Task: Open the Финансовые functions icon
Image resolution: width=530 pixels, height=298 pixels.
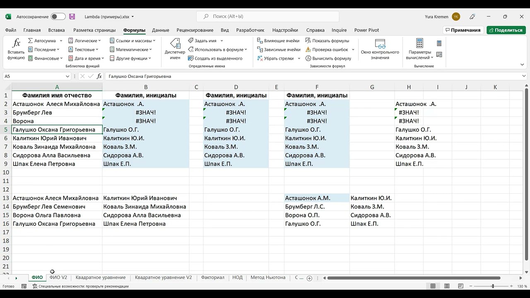Action: (x=31, y=58)
